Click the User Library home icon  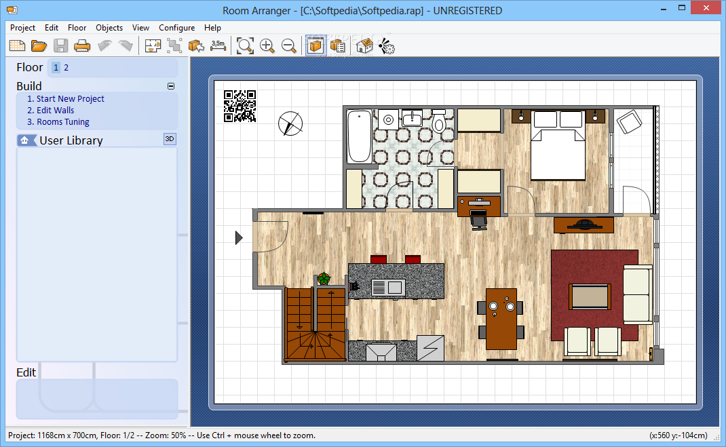tap(25, 141)
